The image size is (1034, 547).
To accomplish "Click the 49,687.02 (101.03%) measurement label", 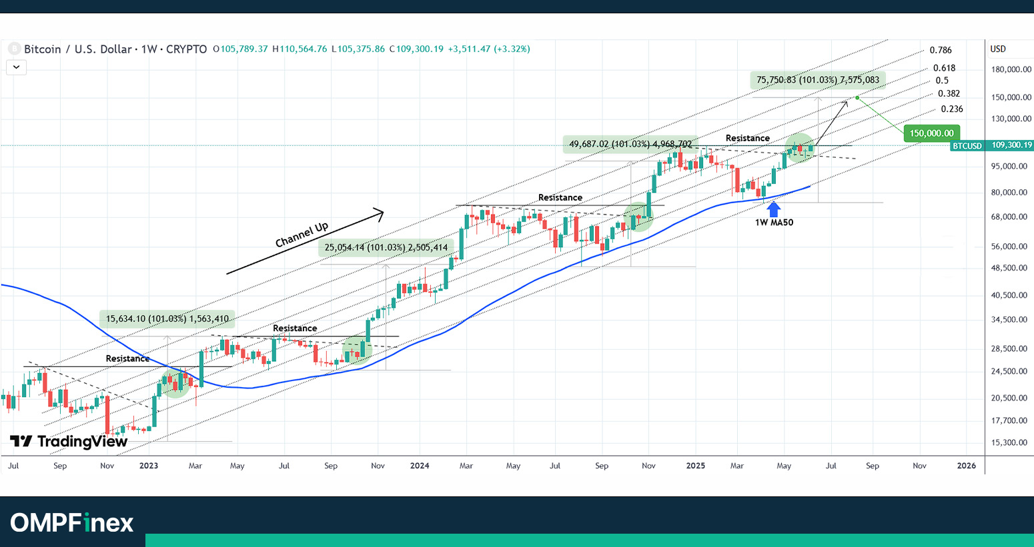I will coord(630,144).
